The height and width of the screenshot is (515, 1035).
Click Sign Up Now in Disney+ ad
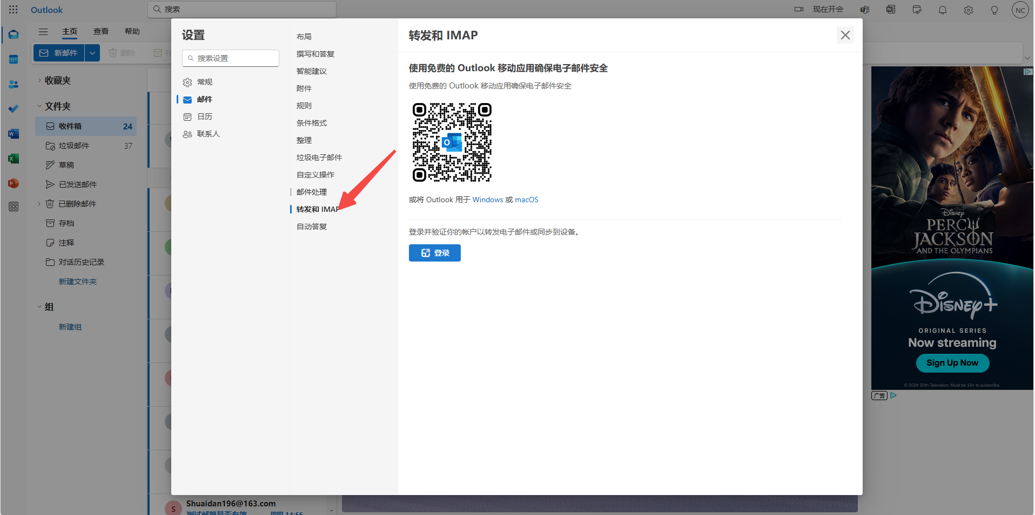[952, 363]
